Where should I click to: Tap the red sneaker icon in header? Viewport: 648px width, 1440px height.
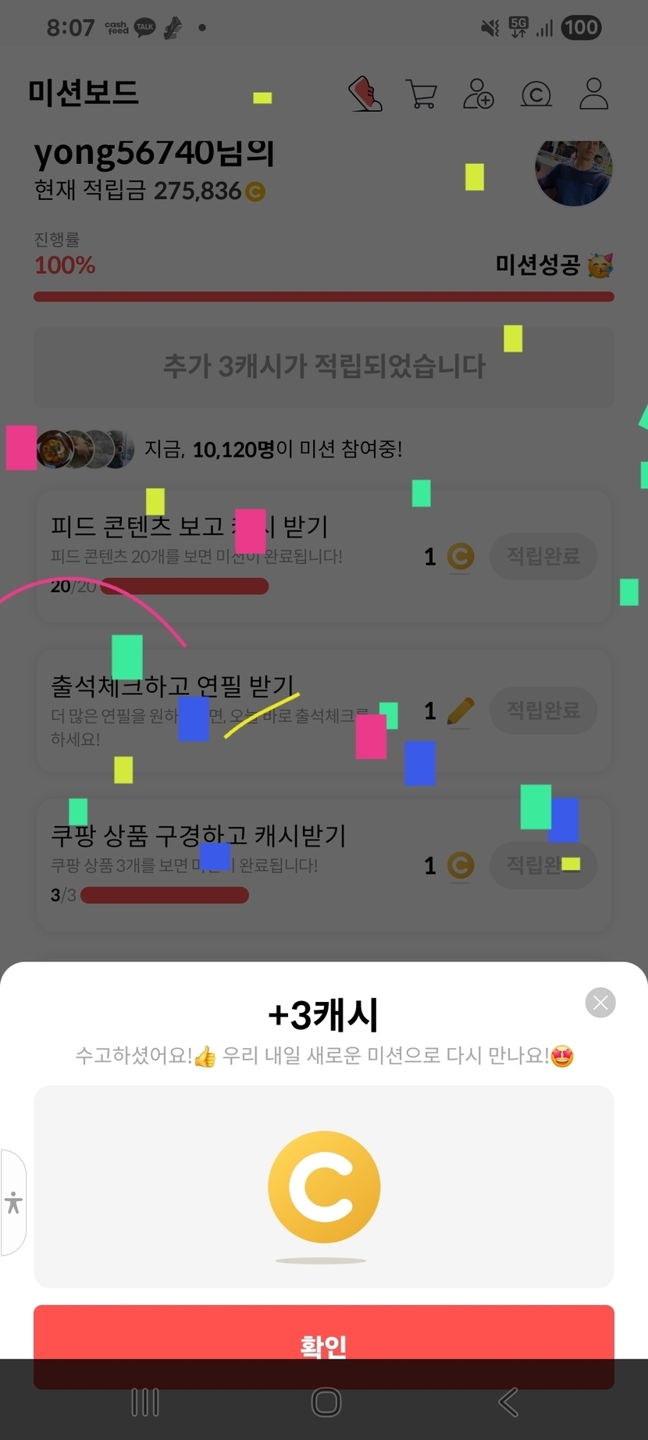[x=365, y=94]
